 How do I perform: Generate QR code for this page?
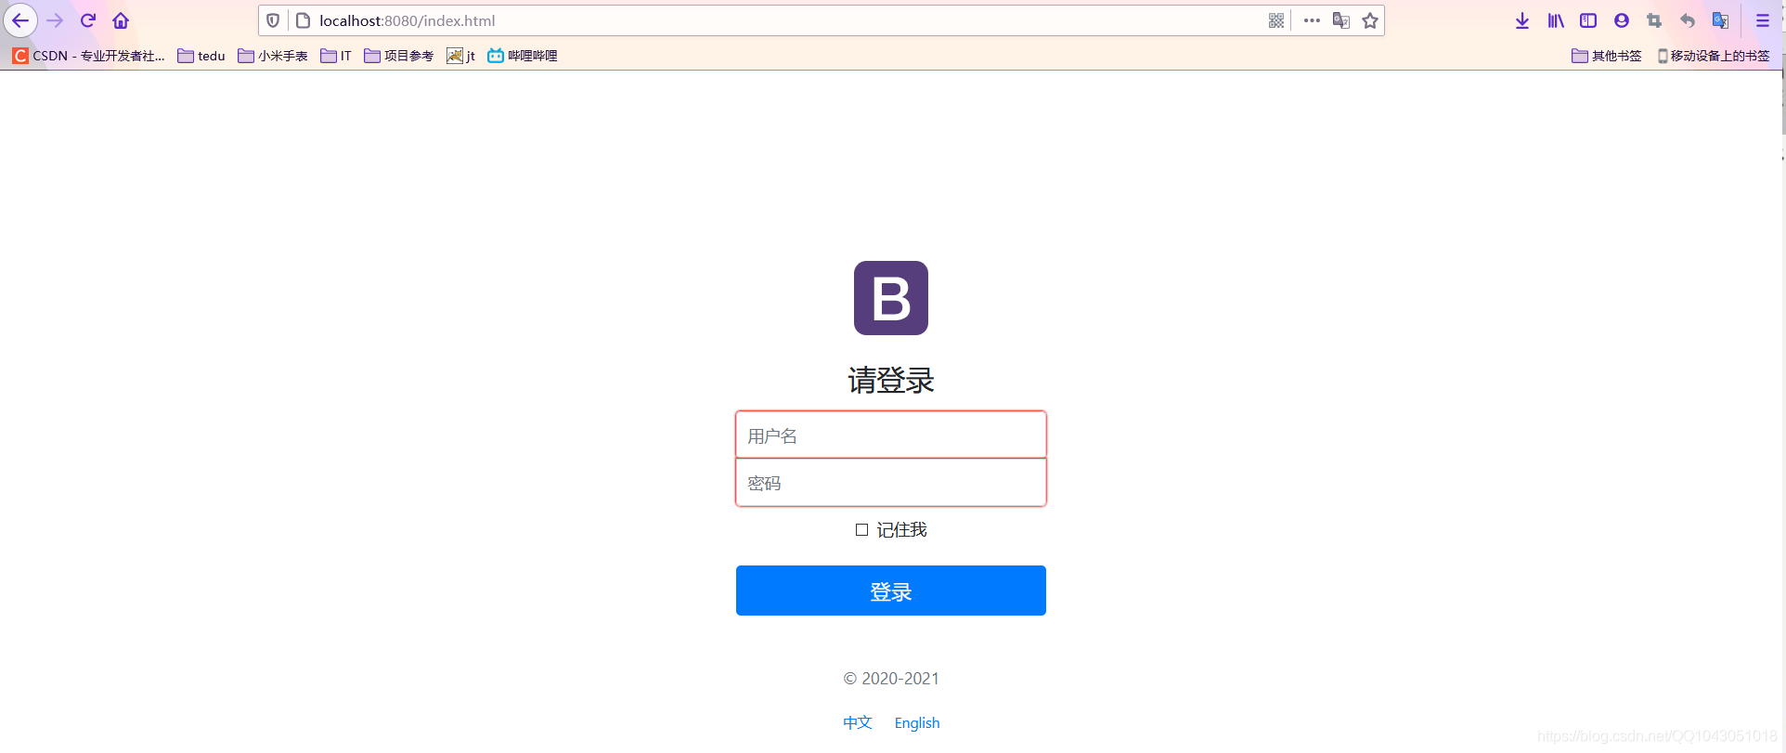pos(1276,20)
